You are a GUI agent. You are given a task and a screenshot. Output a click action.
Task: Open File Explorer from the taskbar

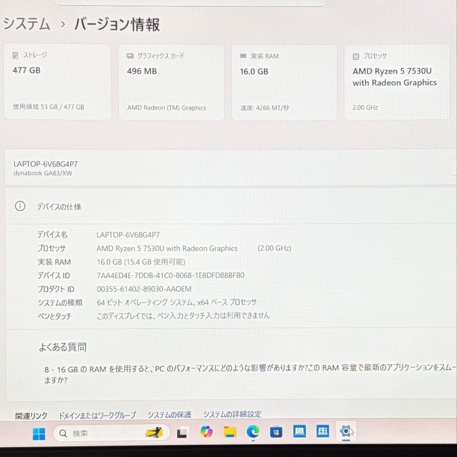click(x=229, y=433)
